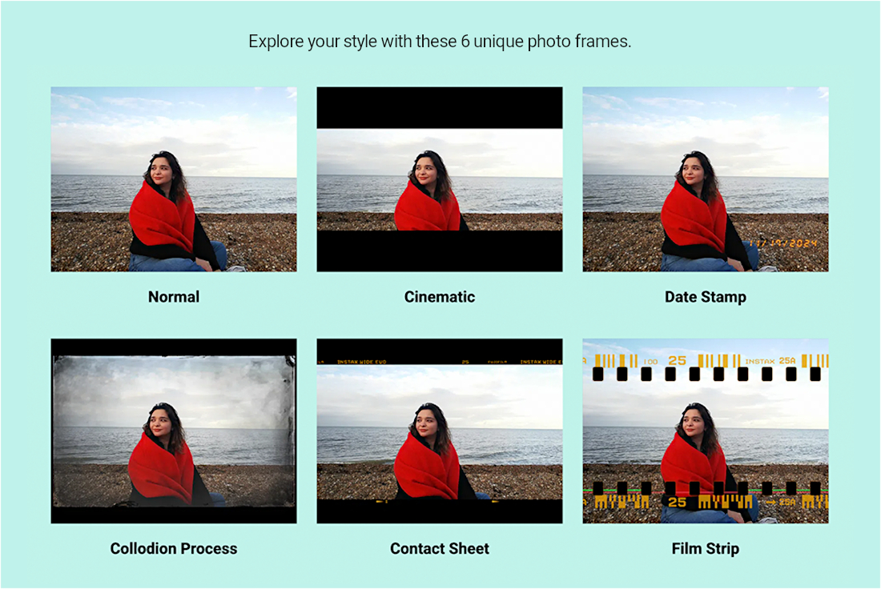Click the Date Stamp label
The height and width of the screenshot is (589, 881).
pyautogui.click(x=705, y=297)
